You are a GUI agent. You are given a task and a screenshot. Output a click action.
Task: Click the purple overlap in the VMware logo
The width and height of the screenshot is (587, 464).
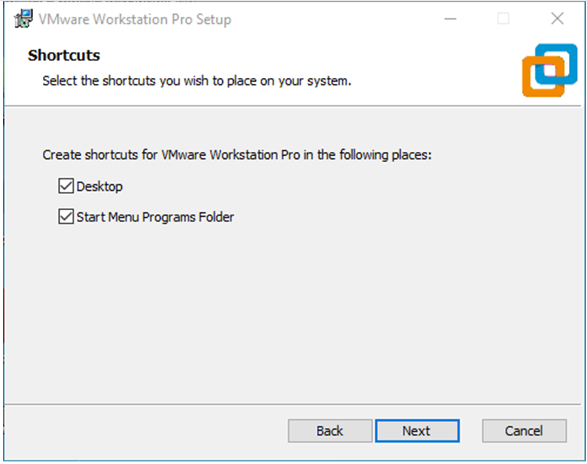(549, 70)
